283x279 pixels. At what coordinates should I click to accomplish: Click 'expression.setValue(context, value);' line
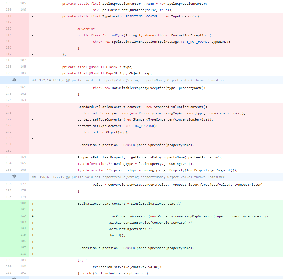[x=127, y=267]
